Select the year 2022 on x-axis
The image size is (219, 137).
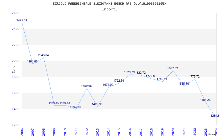tap(195, 132)
